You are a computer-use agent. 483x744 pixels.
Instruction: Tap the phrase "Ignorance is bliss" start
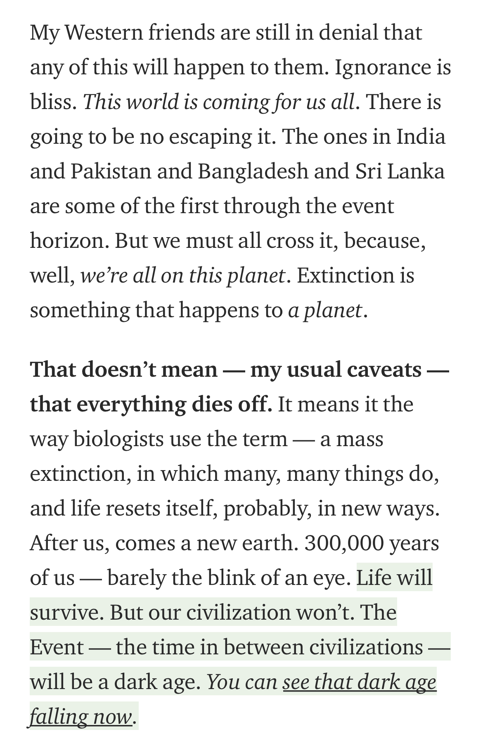pyautogui.click(x=393, y=68)
